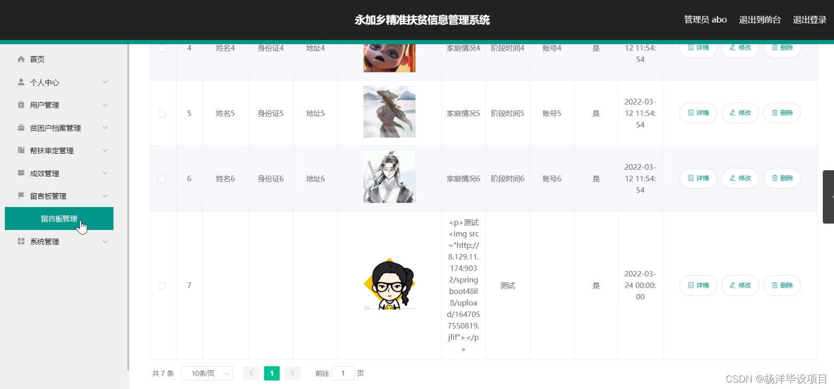Expand the 个人中心 menu chevron
The height and width of the screenshot is (389, 834).
coord(105,82)
